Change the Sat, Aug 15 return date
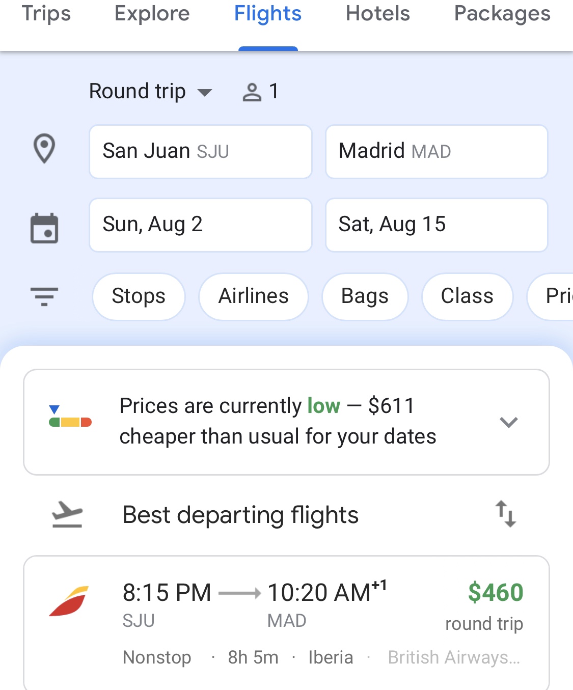The image size is (573, 690). click(436, 225)
